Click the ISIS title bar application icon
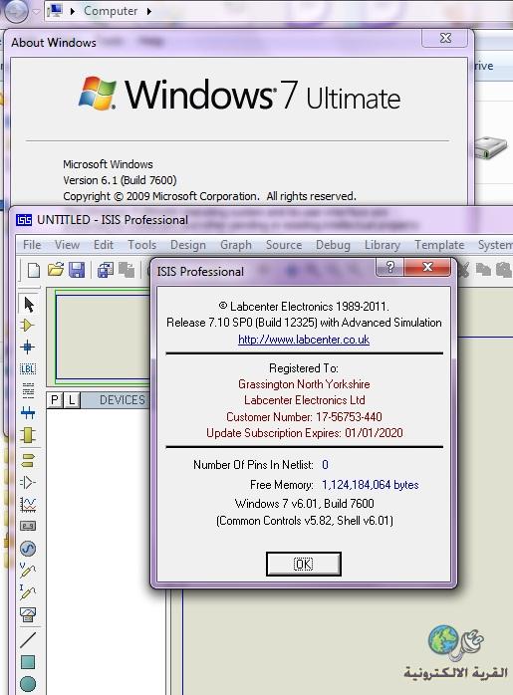 (x=24, y=220)
